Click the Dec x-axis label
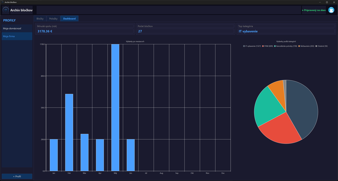The image size is (338, 181). [x=223, y=173]
